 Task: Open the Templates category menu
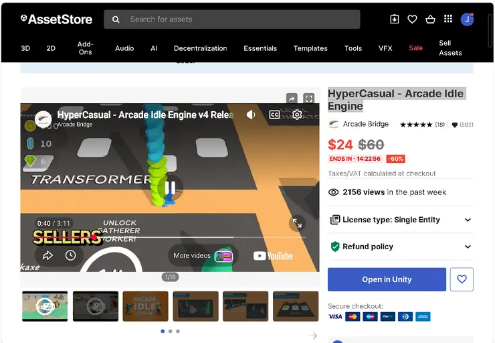point(310,48)
